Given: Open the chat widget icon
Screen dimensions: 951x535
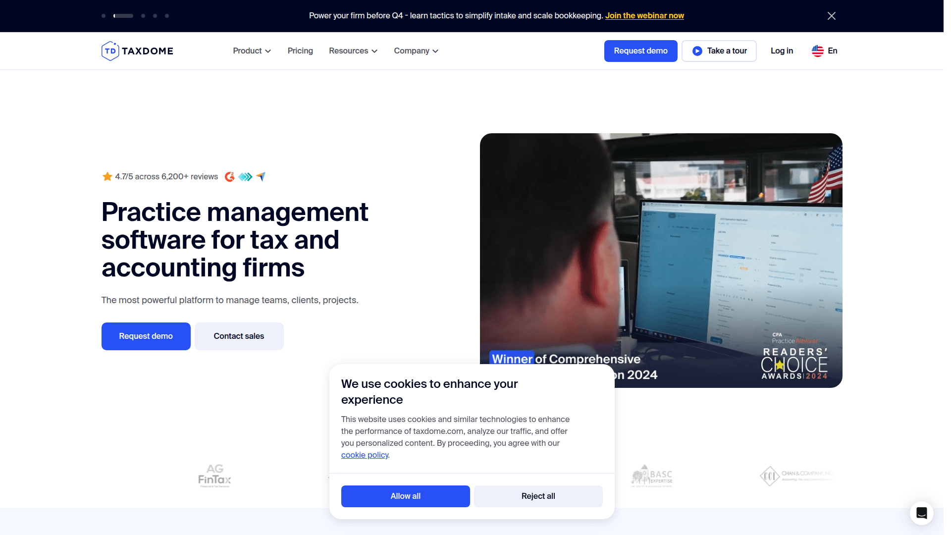Looking at the screenshot, I should [x=921, y=513].
